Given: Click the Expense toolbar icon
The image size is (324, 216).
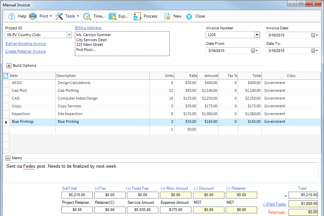Looking at the screenshot, I should [112, 16].
